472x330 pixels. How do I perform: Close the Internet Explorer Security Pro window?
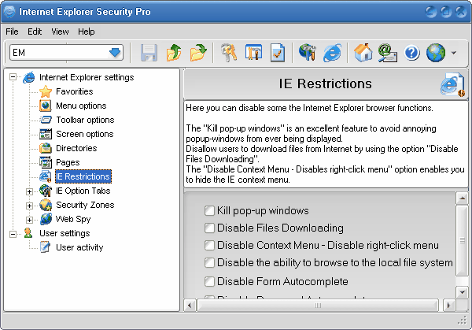pos(461,12)
